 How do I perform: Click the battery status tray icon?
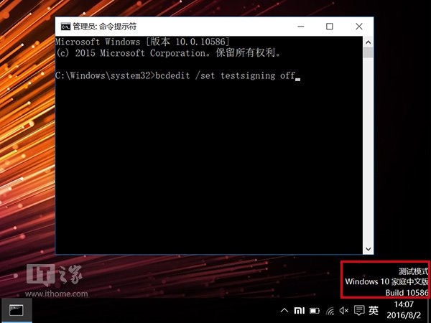click(x=315, y=311)
